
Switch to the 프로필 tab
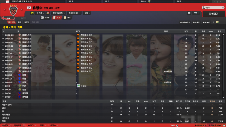point(45,18)
